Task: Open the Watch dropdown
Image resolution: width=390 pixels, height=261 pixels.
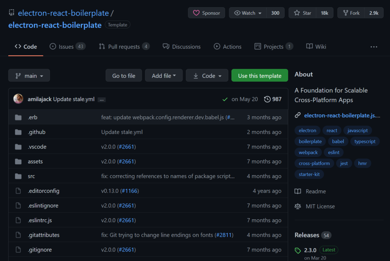Action: click(x=248, y=13)
